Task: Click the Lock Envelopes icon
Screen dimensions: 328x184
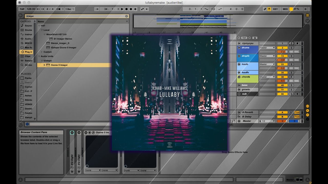Action: click(255, 38)
